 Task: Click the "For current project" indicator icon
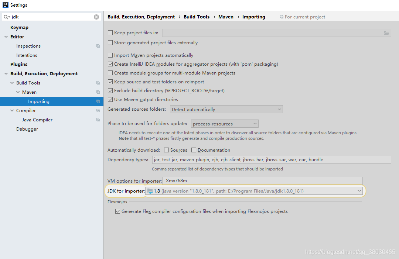(x=282, y=17)
